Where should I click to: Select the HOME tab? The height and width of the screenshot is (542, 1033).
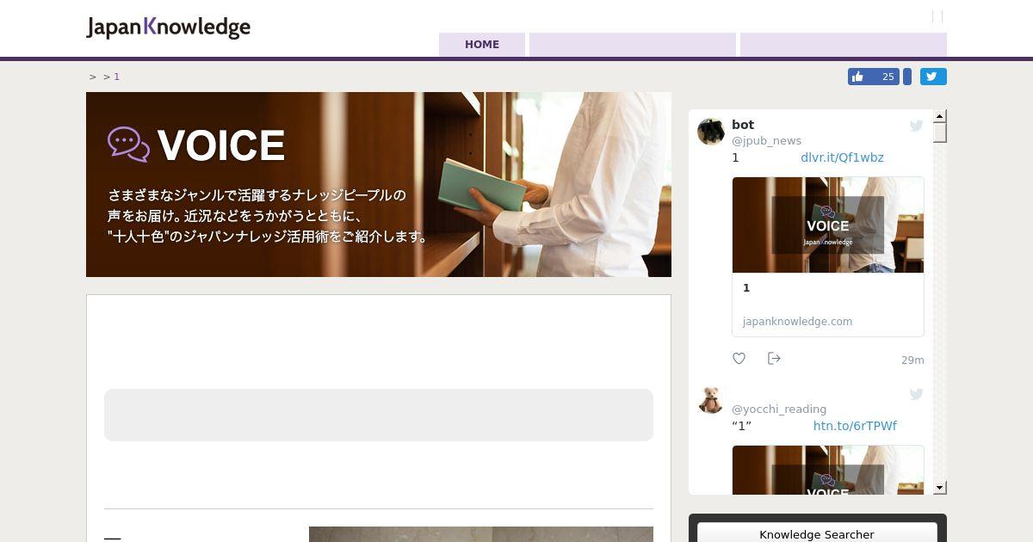pos(482,45)
